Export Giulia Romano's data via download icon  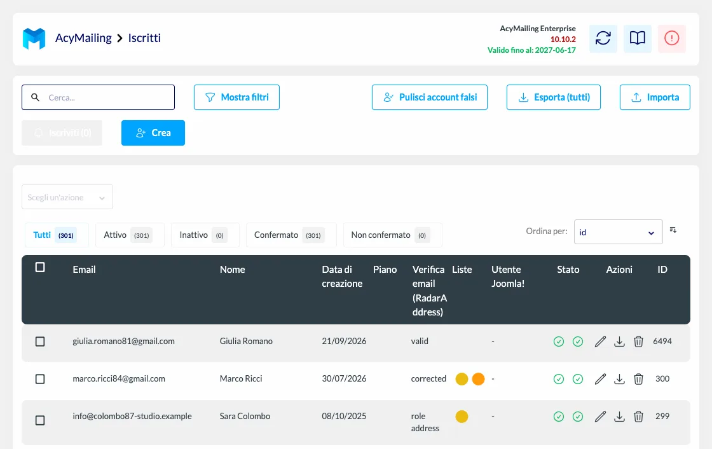(x=619, y=342)
